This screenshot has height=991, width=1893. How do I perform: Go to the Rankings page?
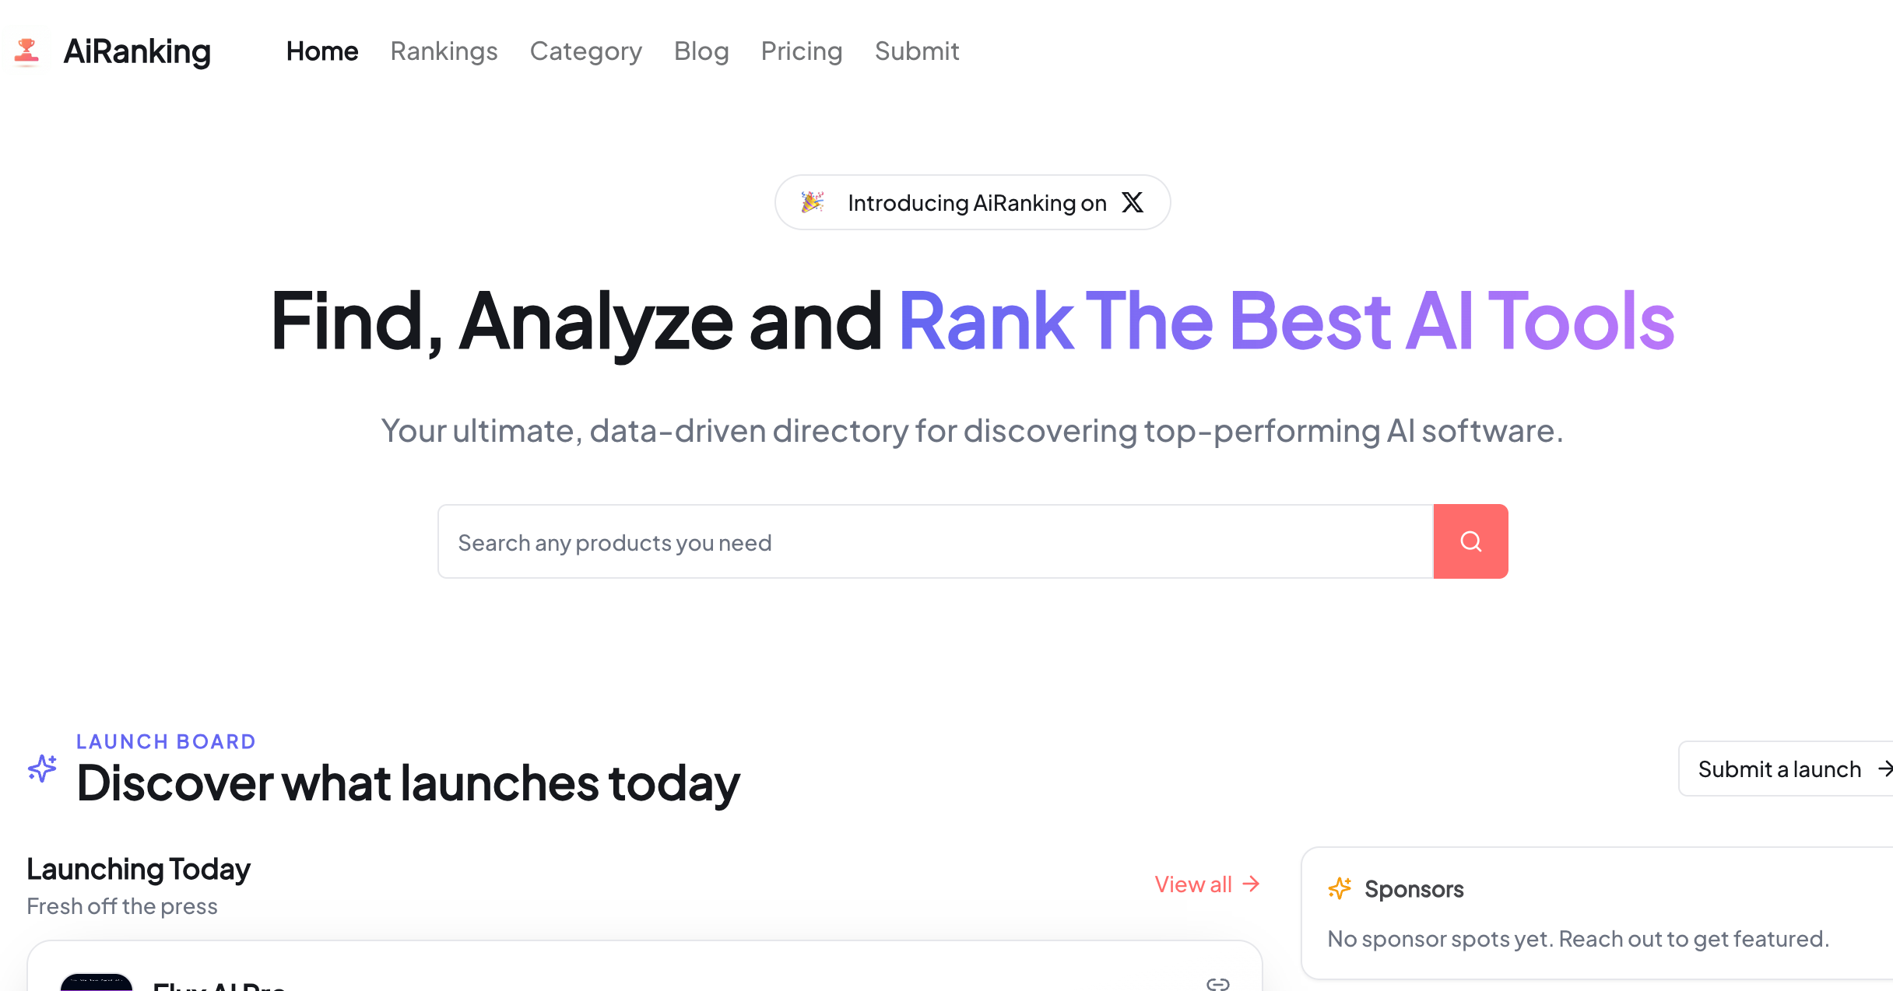point(444,51)
